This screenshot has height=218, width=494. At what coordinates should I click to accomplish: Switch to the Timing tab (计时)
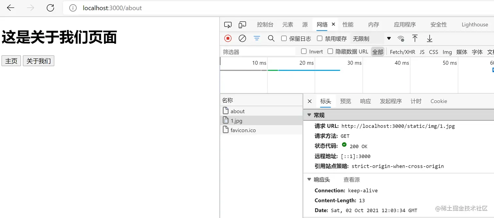(416, 101)
